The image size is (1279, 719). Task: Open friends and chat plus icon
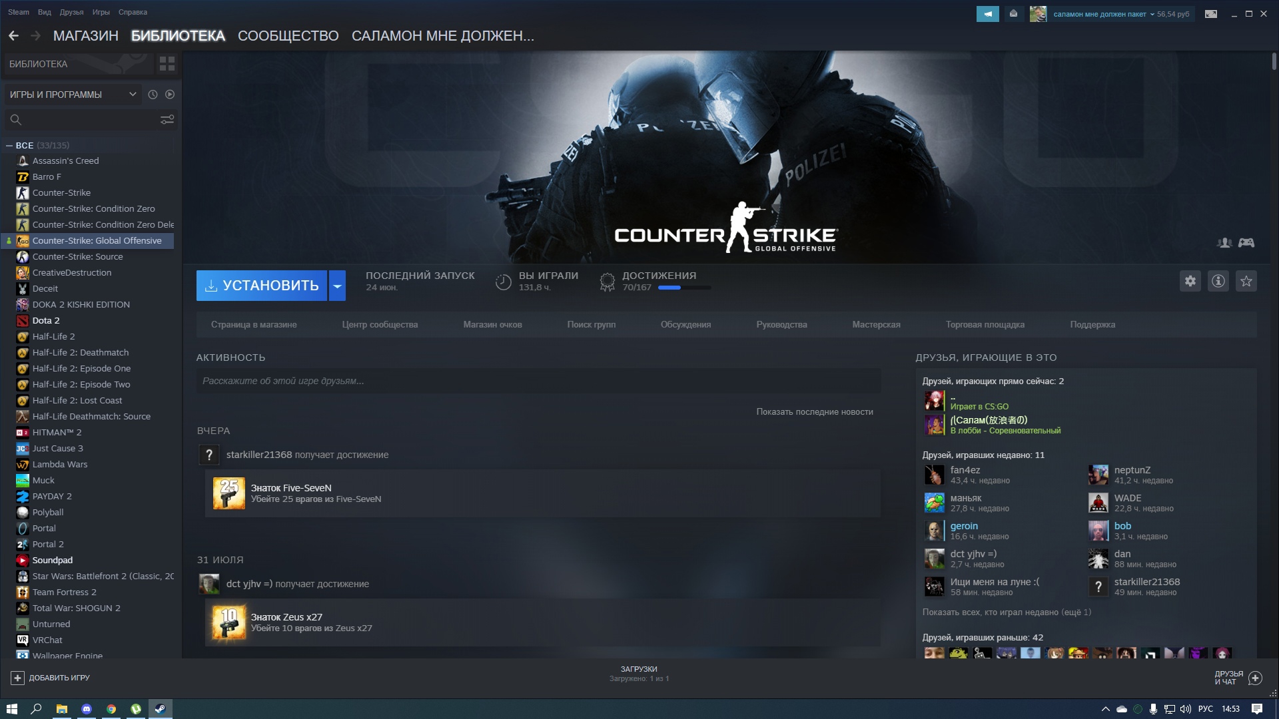point(1256,678)
